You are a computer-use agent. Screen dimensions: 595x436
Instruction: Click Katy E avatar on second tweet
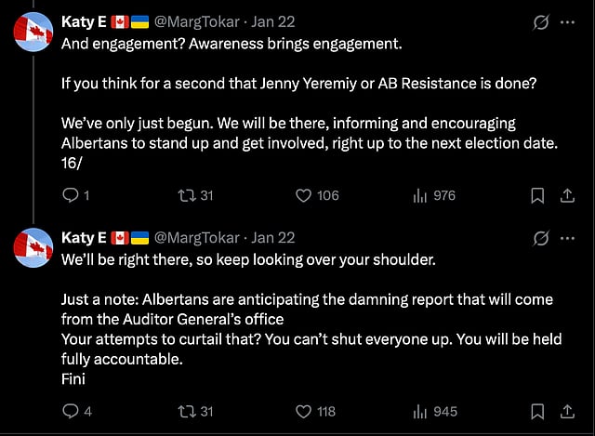click(x=33, y=246)
